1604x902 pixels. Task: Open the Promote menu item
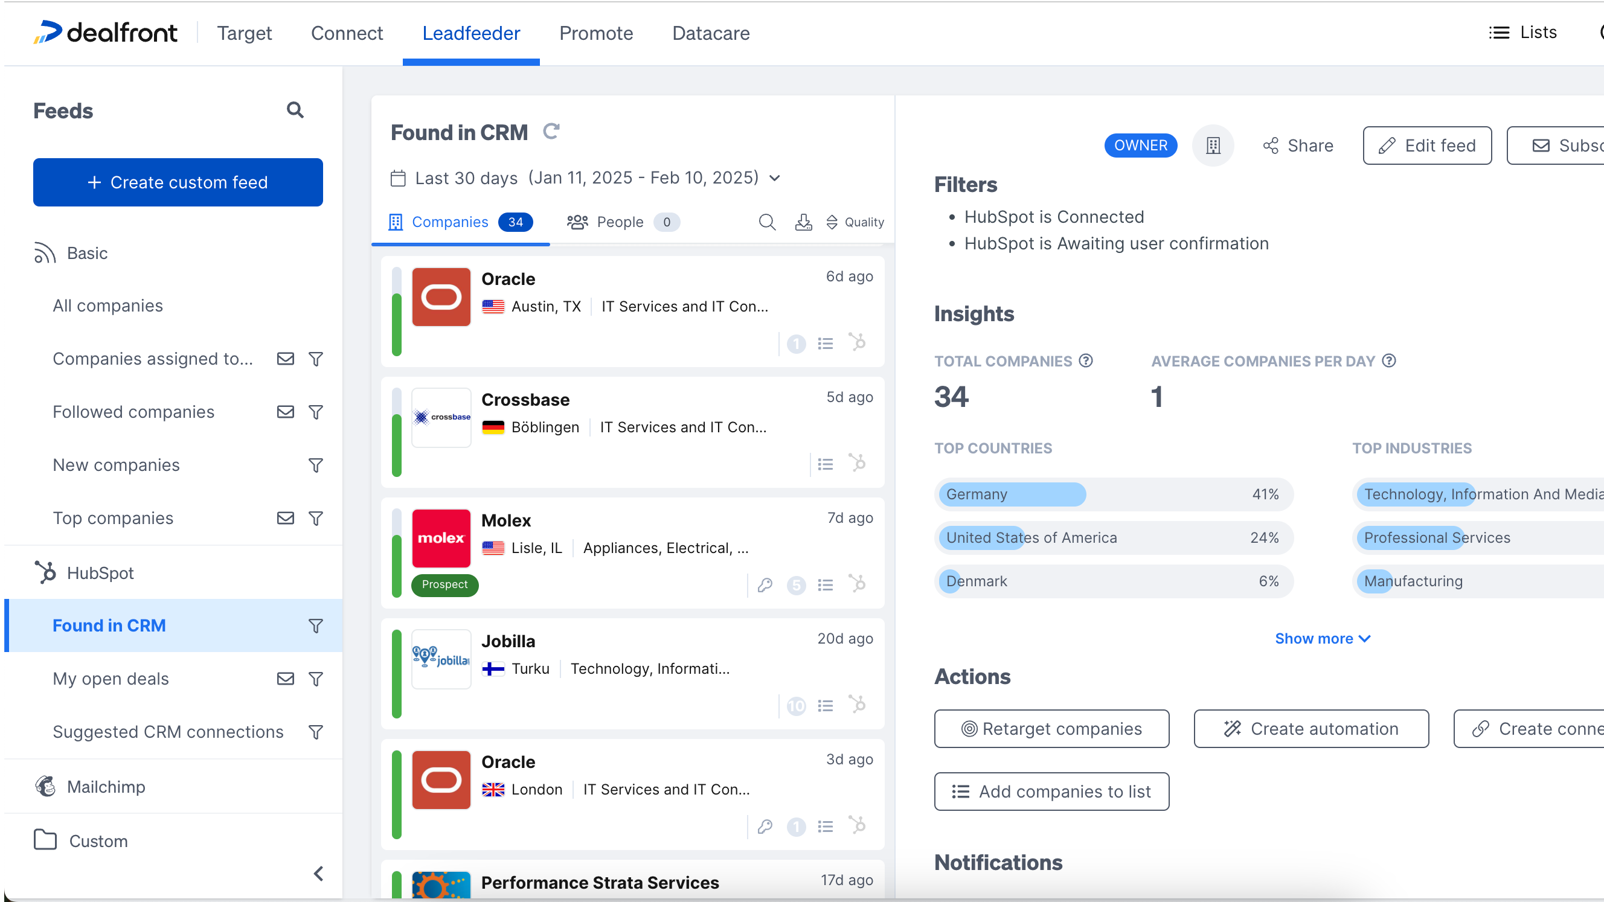(x=595, y=33)
